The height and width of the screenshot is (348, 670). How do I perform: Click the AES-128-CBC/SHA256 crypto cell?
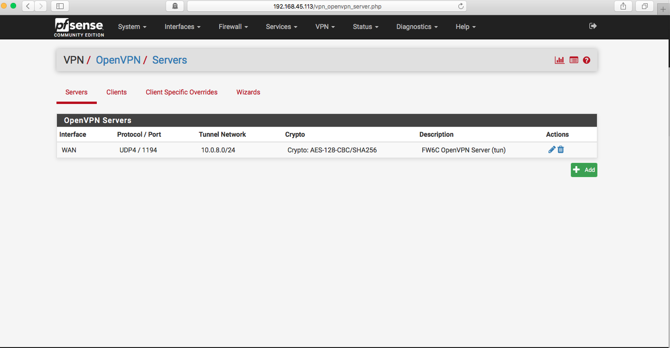[332, 150]
